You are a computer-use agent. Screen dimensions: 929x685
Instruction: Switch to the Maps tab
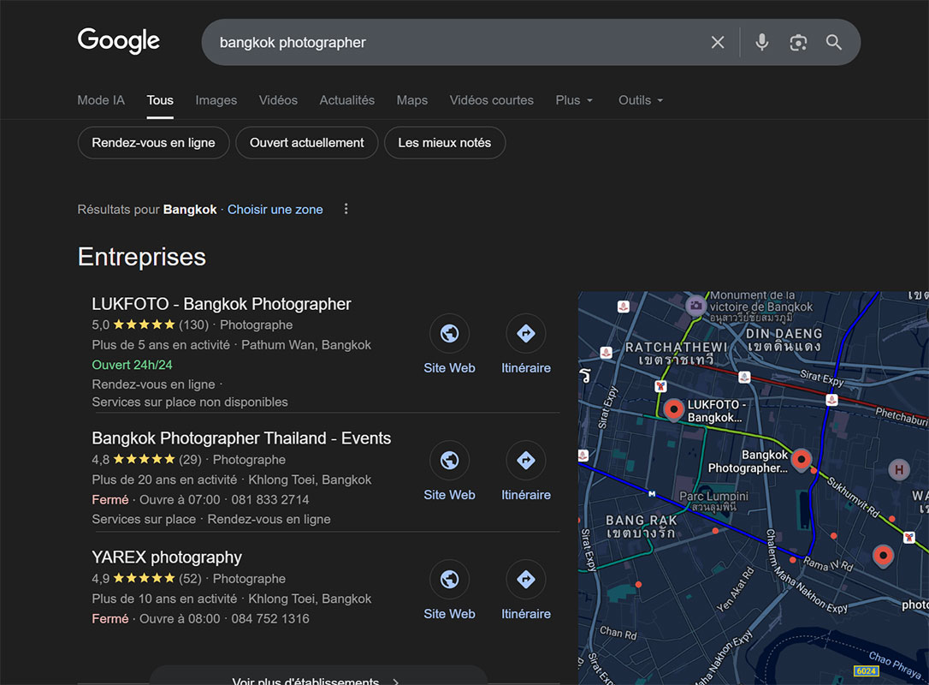coord(411,100)
